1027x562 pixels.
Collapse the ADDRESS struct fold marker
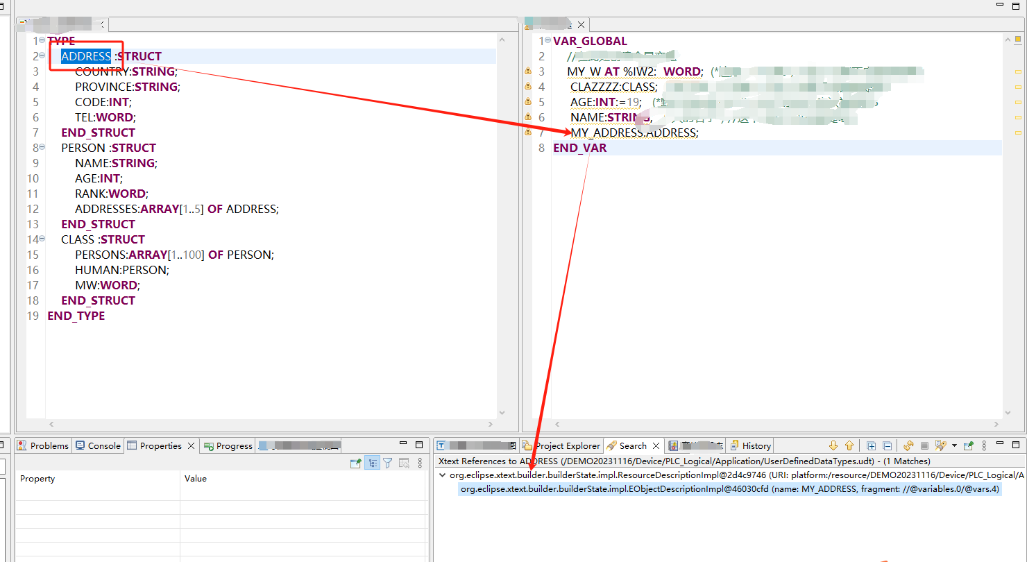(42, 56)
